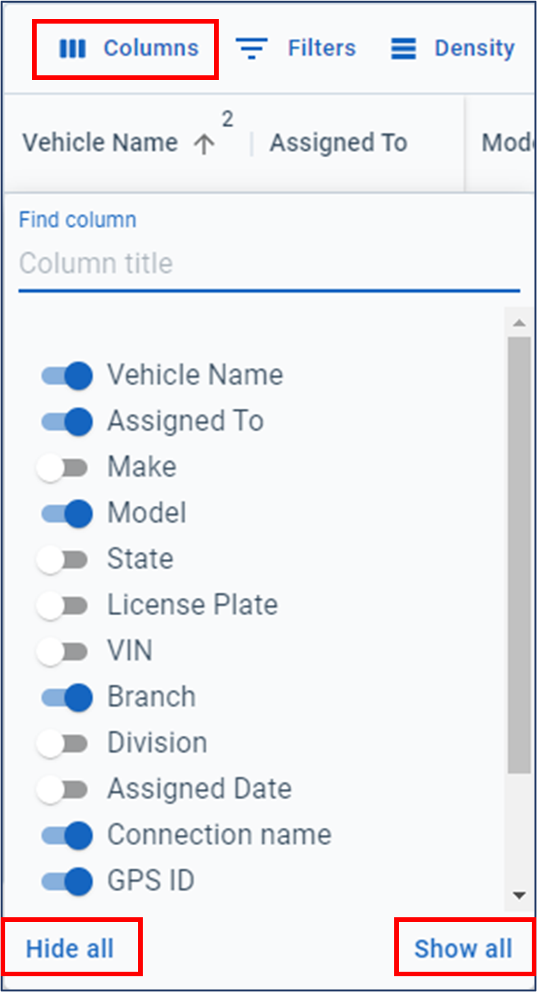Image resolution: width=537 pixels, height=992 pixels.
Task: Enable the Make column toggle
Action: pyautogui.click(x=64, y=467)
